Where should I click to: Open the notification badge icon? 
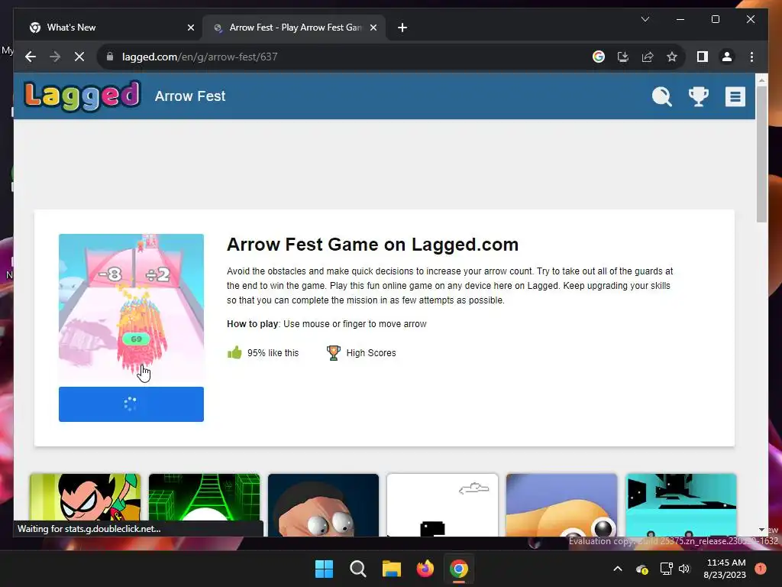tap(761, 569)
